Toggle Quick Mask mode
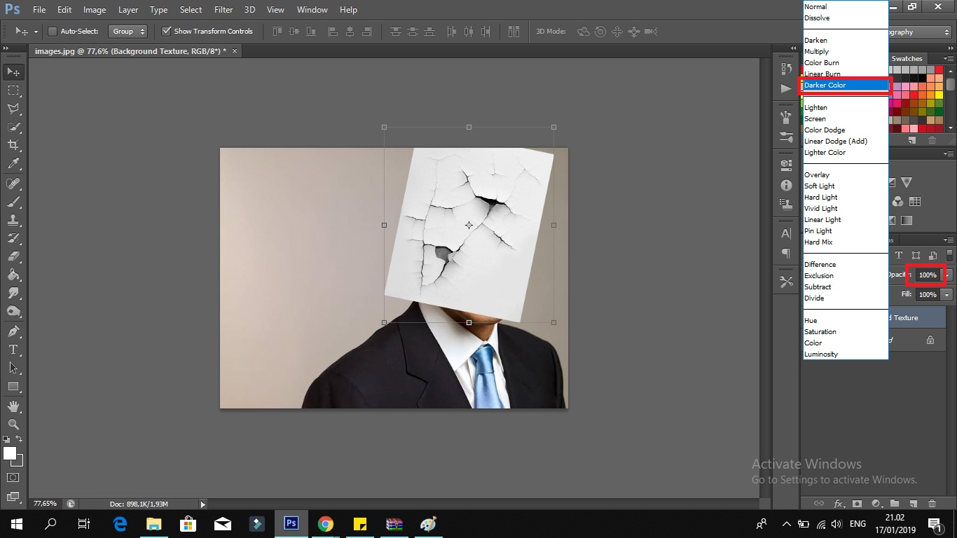The height and width of the screenshot is (538, 957). 13,478
